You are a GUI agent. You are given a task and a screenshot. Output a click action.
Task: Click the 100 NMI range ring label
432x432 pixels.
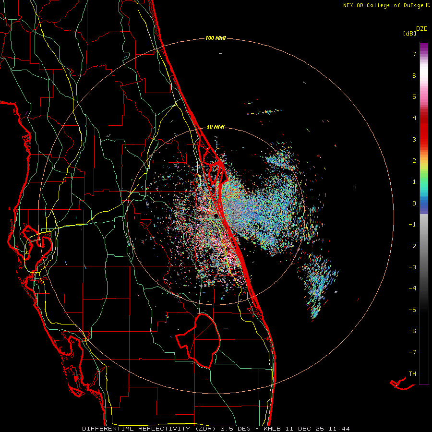[x=216, y=38]
